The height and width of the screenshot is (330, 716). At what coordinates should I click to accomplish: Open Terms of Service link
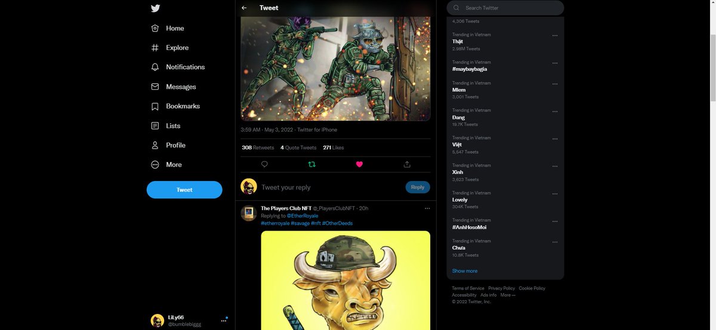pos(468,288)
